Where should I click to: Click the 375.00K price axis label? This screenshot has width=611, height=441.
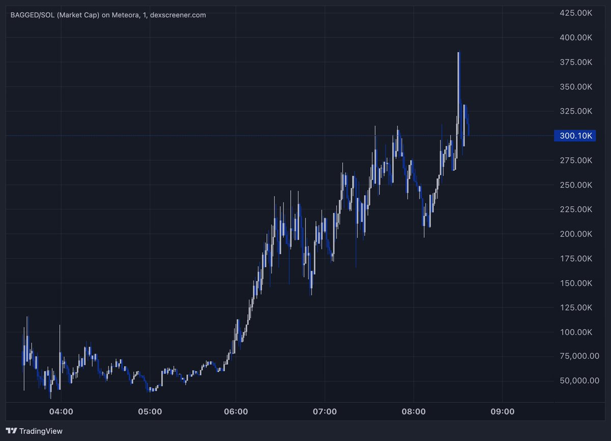point(576,62)
